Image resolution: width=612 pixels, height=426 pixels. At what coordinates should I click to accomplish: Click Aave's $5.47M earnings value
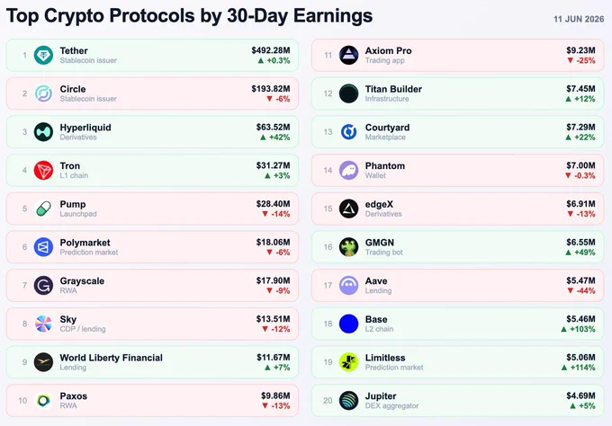point(580,280)
